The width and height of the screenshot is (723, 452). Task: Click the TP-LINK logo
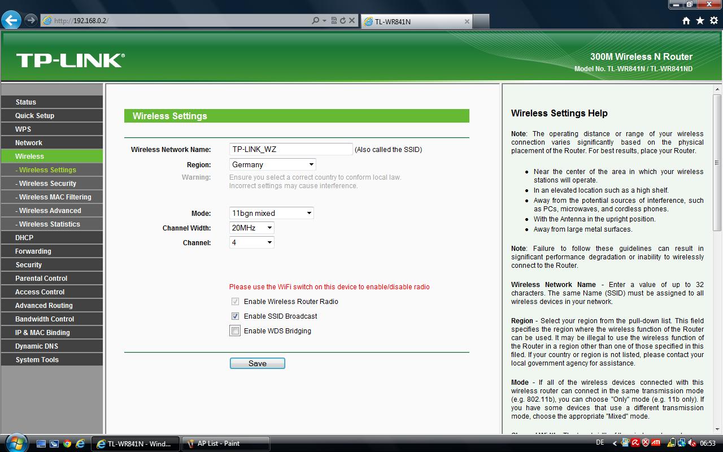[70, 60]
